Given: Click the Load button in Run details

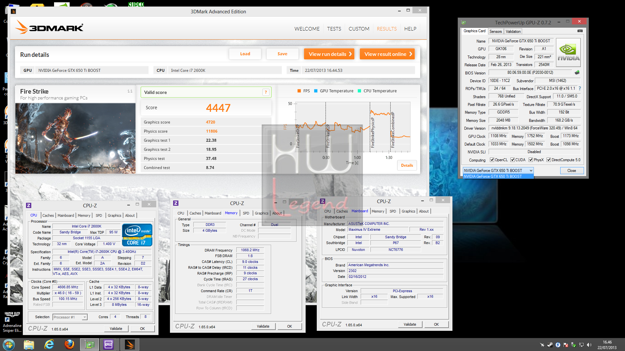Looking at the screenshot, I should pos(245,54).
